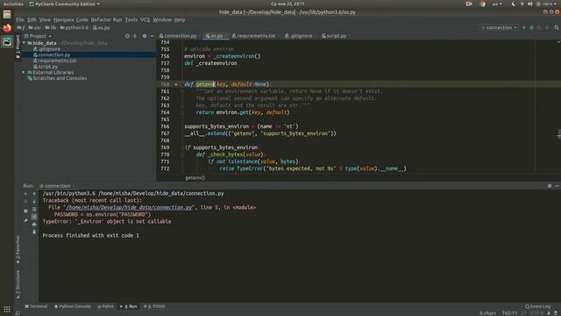Open the Run menu
This screenshot has height=316, width=561.
117,19
